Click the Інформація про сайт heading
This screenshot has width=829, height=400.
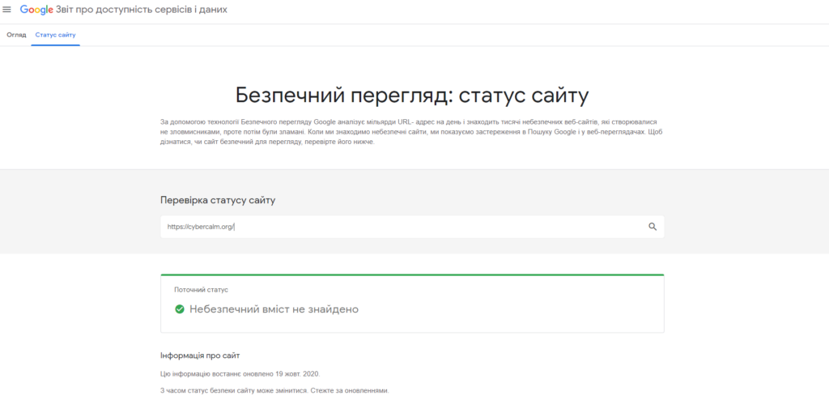pos(201,355)
